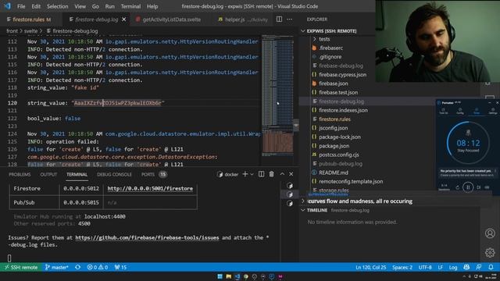Select the highlighted second terminal instance
500x281 pixels.
point(290,194)
